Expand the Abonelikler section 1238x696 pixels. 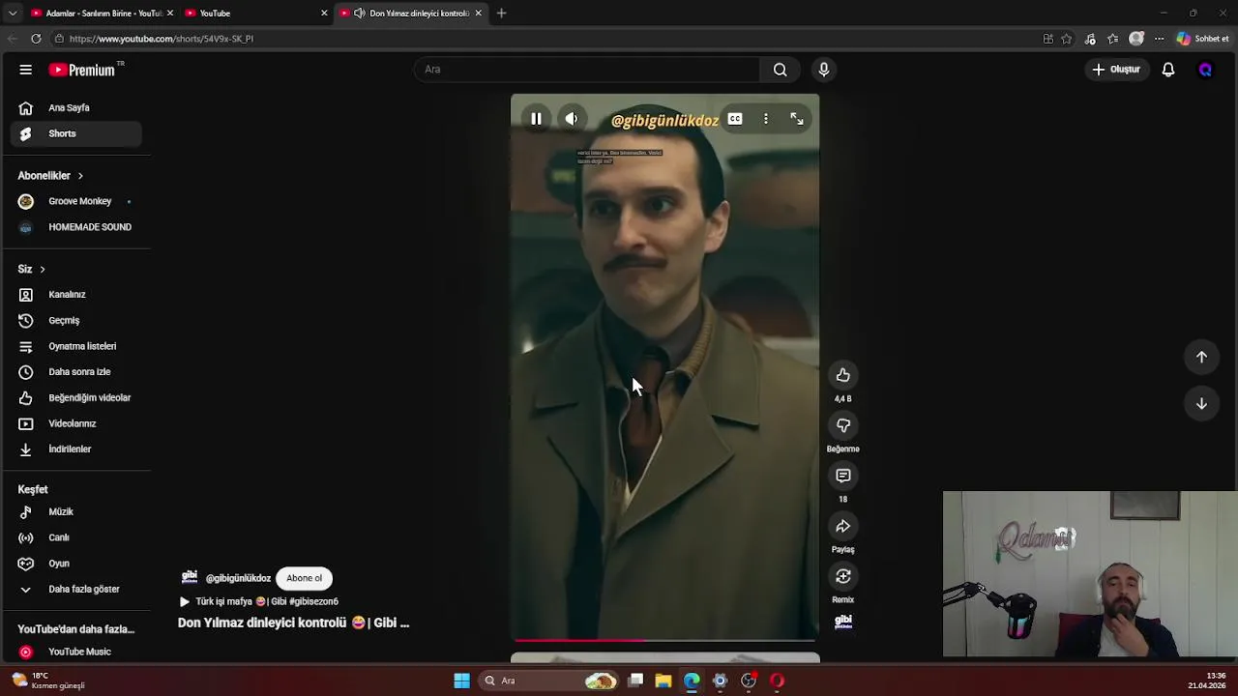point(50,176)
